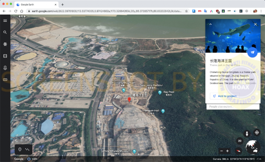Viewport: 265px width, 162px height.
Task: Click the I'm Feeling Lucky dice icon
Action: coord(5,56)
